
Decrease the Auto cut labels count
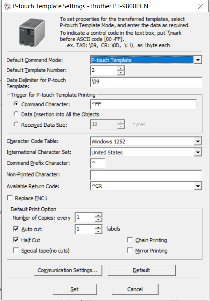point(98,231)
